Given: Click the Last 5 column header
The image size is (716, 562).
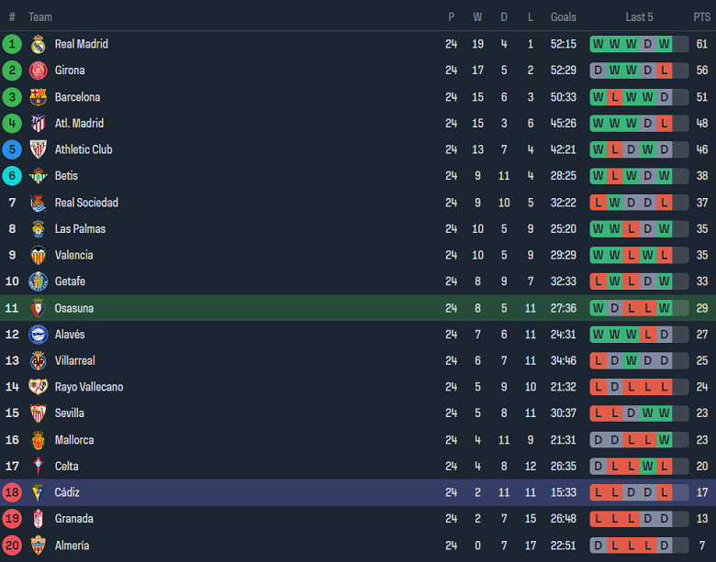Looking at the screenshot, I should 639,17.
